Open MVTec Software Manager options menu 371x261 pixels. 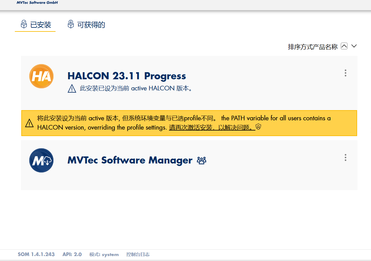tap(345, 158)
